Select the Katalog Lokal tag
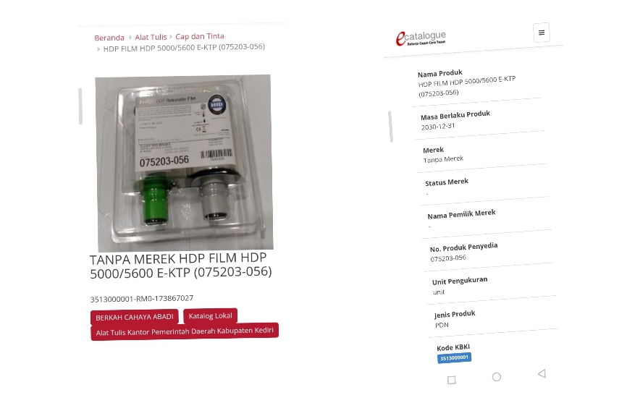Screen dimensions: 627x403 pos(211,316)
